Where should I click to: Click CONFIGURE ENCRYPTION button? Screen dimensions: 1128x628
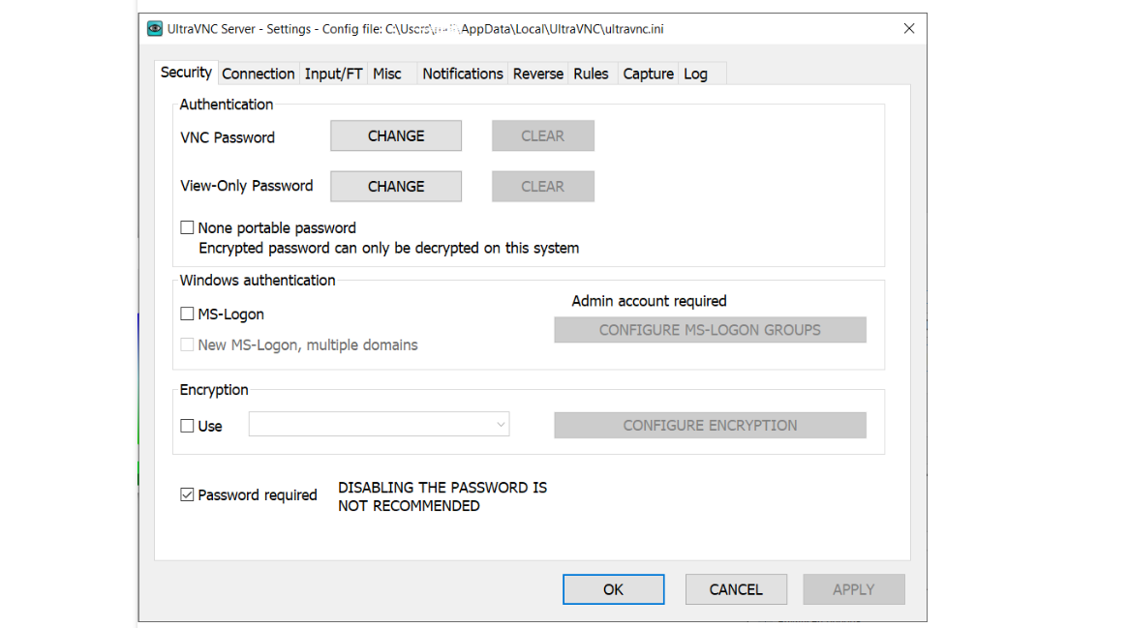[710, 426]
